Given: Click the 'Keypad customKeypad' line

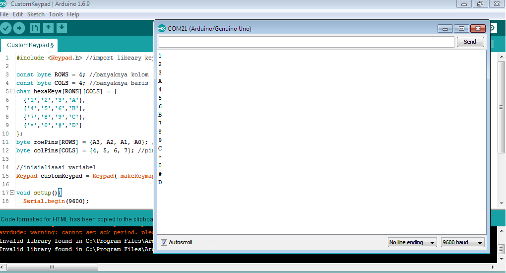Looking at the screenshot, I should pyautogui.click(x=84, y=176).
